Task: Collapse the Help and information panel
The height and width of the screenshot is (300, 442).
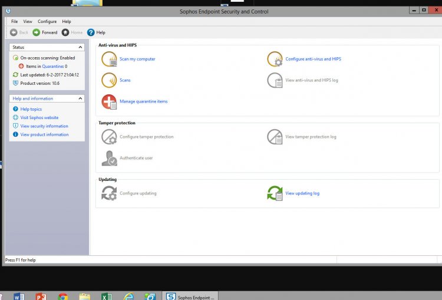Action: (80, 98)
